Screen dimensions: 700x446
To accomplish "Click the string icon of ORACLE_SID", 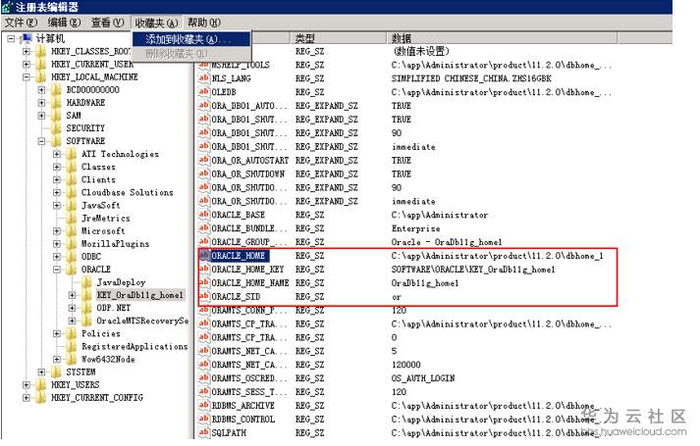I will [x=204, y=296].
